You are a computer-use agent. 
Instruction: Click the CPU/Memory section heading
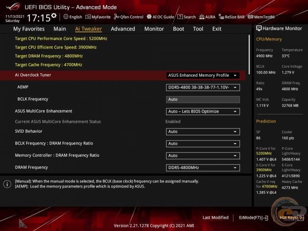269,39
